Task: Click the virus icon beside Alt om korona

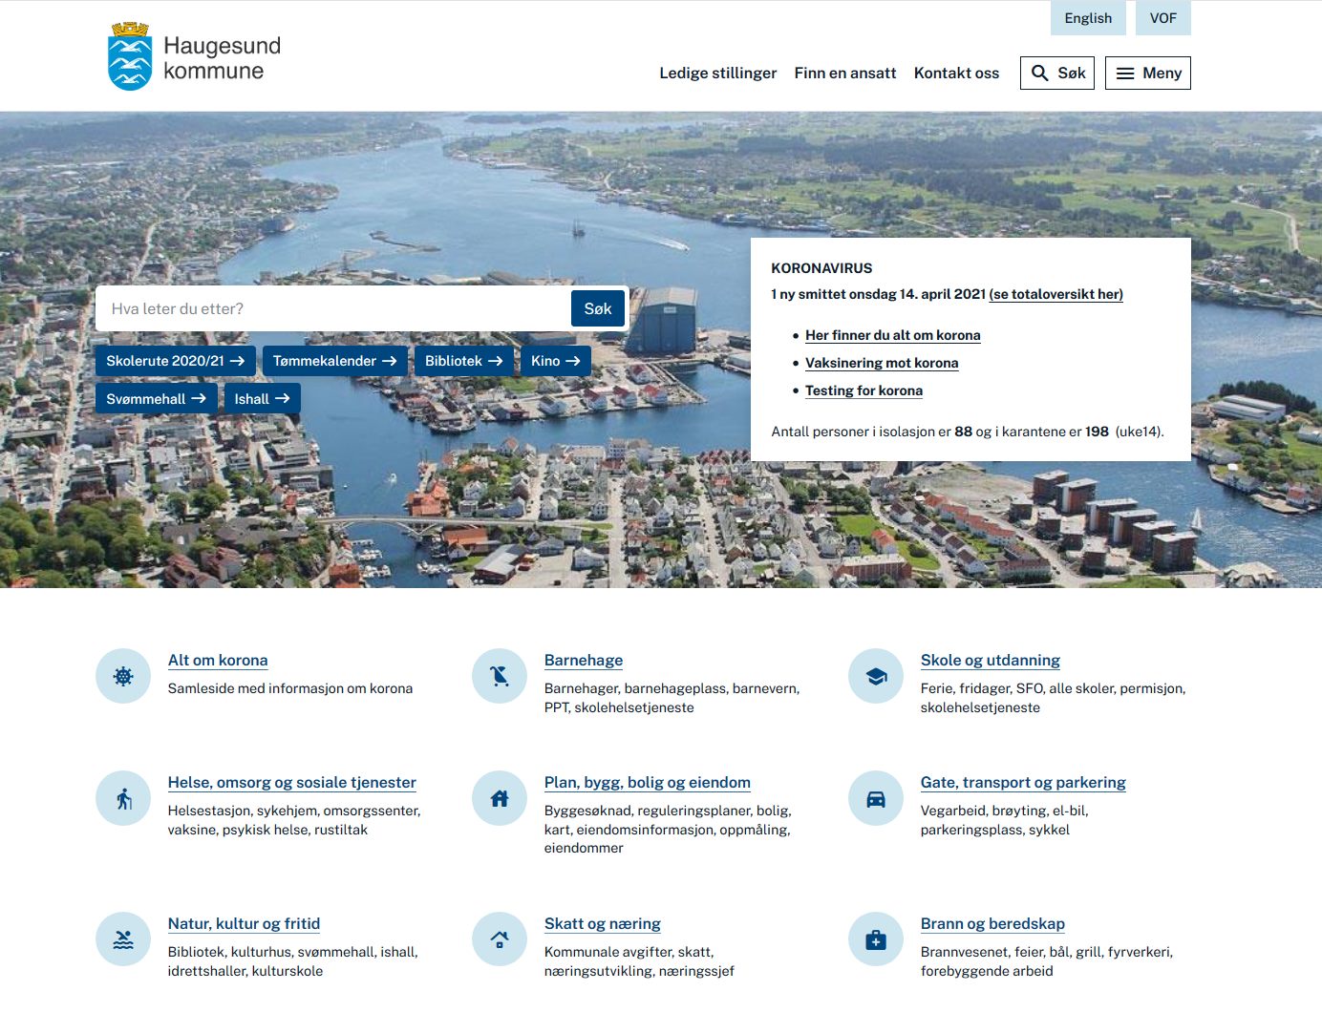Action: point(123,676)
